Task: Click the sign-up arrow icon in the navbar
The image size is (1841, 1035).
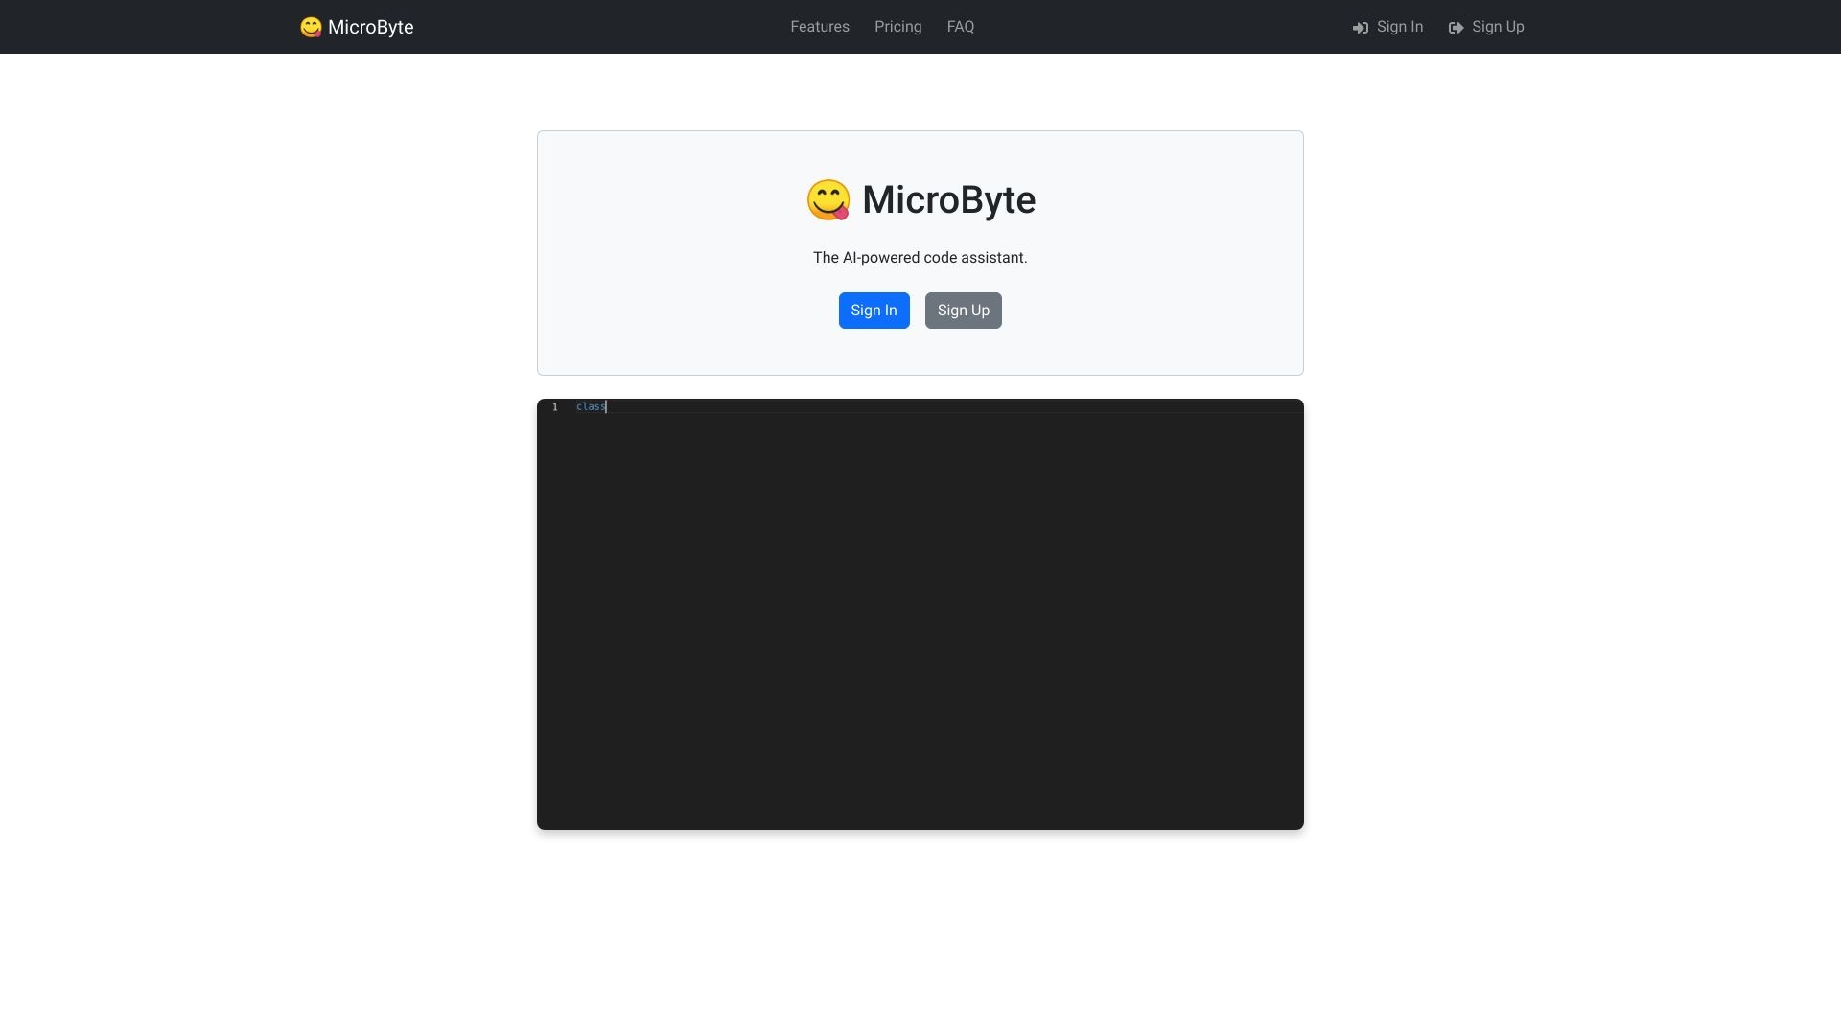Action: coord(1457,27)
